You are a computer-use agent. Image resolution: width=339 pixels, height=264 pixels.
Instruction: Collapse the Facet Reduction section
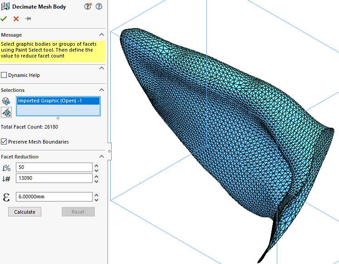coord(102,156)
